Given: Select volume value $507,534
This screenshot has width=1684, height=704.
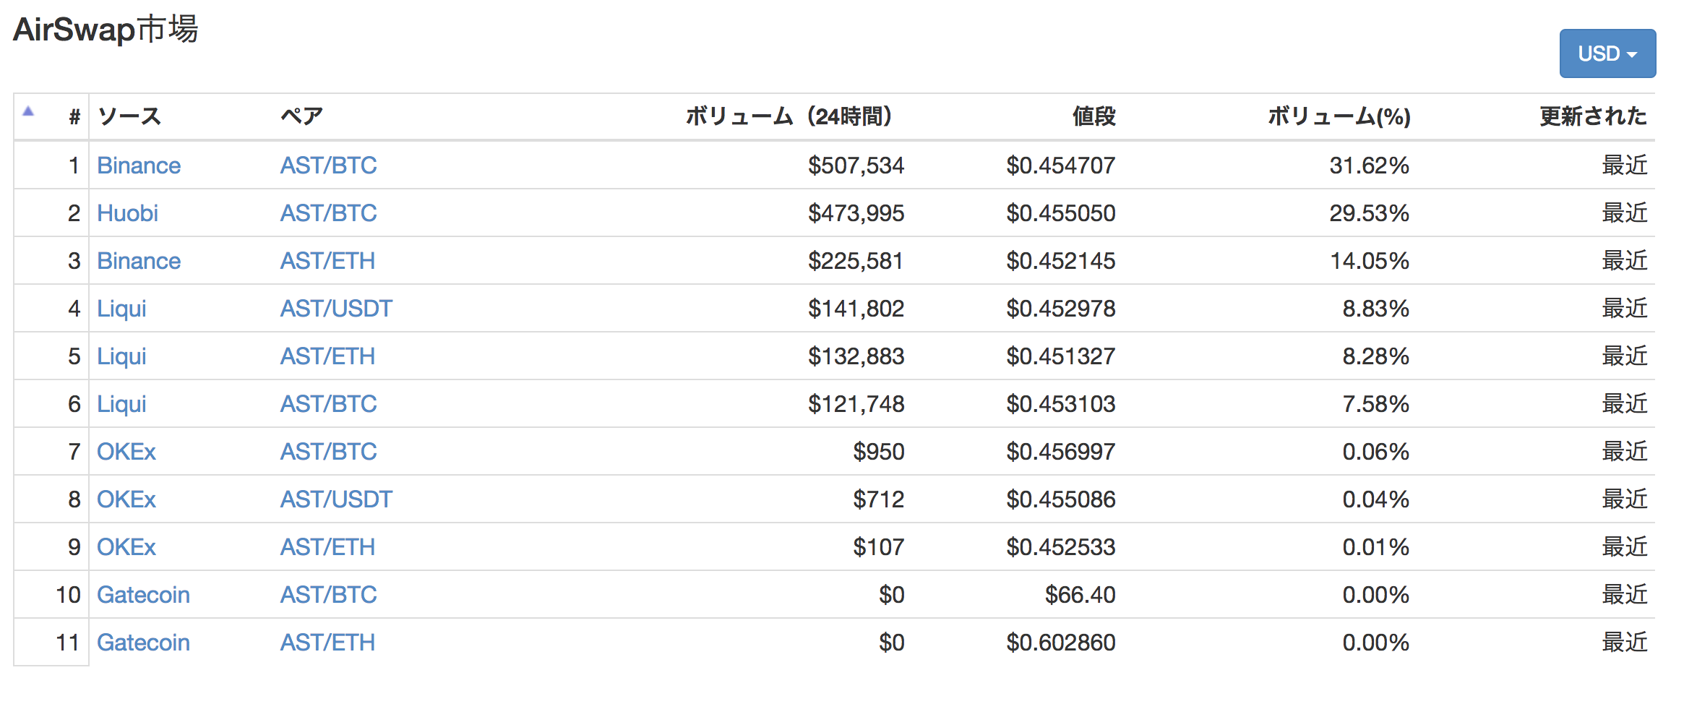Looking at the screenshot, I should click(x=856, y=166).
